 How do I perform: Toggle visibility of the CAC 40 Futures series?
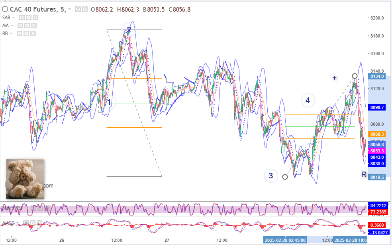[x=78, y=10]
